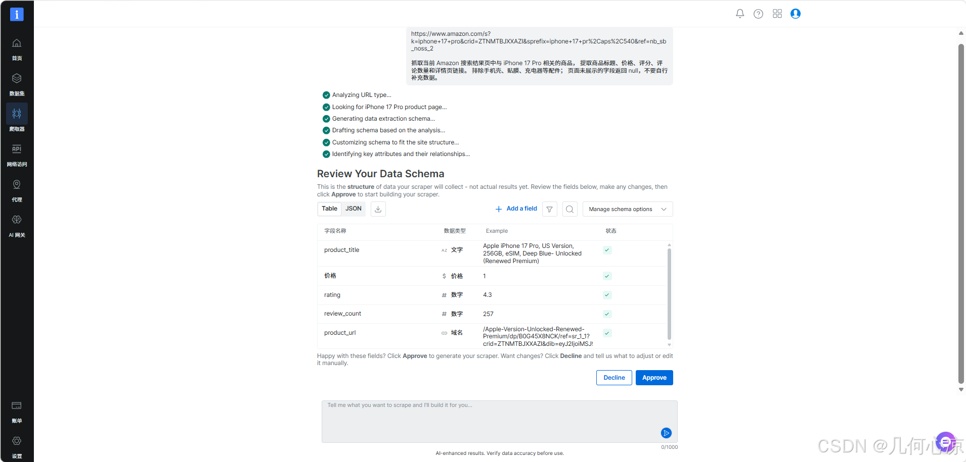Toggle the product_title field checkbox
Screen dimensions: 966x462
[607, 250]
